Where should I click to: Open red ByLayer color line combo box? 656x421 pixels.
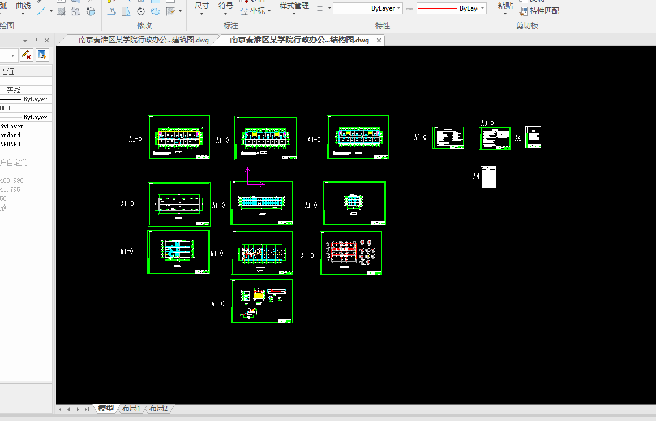point(452,8)
